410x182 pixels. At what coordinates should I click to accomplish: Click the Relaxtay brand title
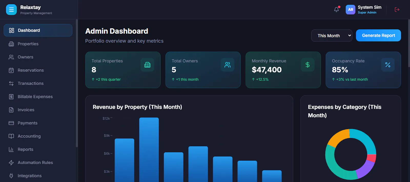(x=30, y=7)
